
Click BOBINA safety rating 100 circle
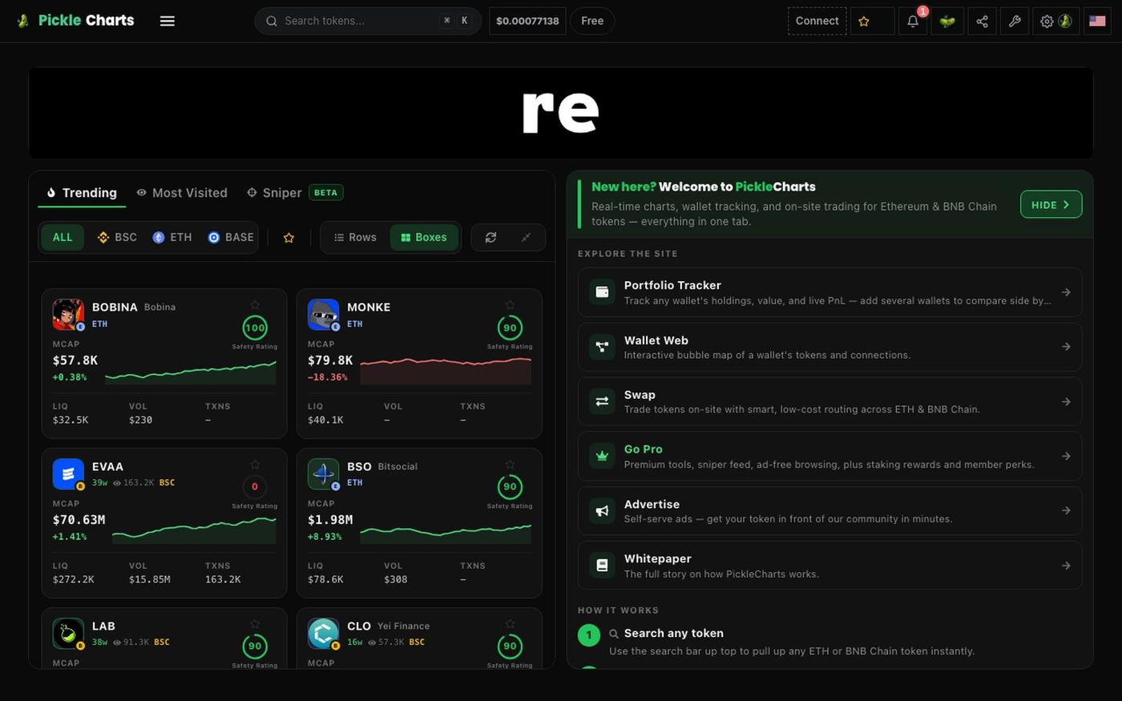(x=255, y=328)
